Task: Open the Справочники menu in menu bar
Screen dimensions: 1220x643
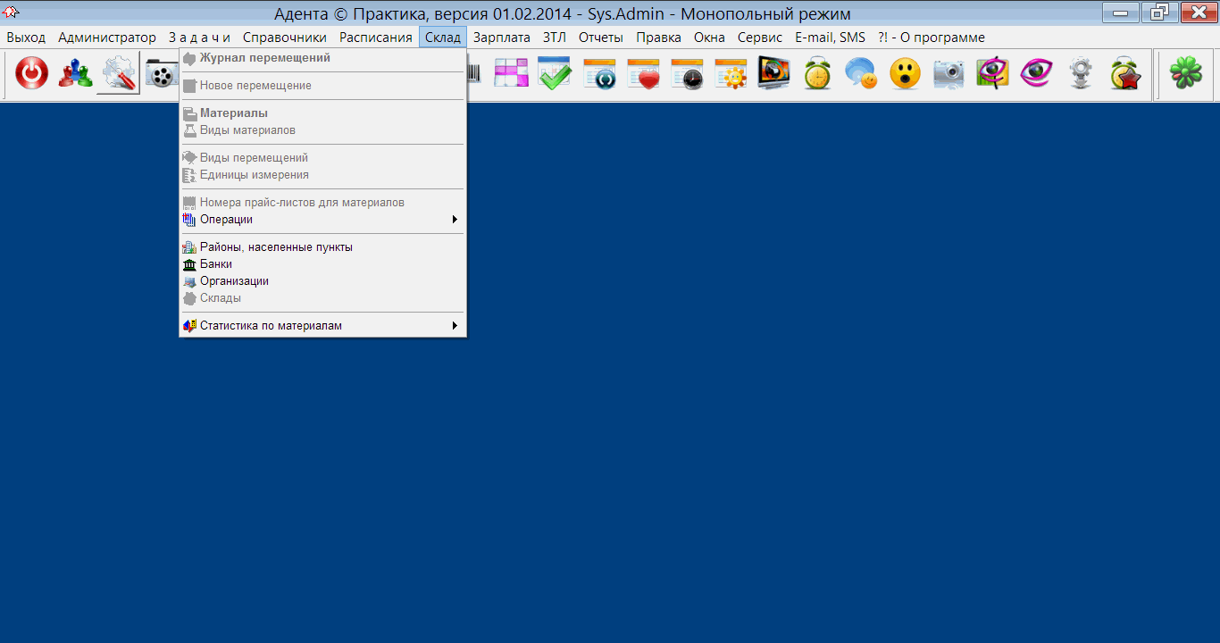Action: [285, 38]
